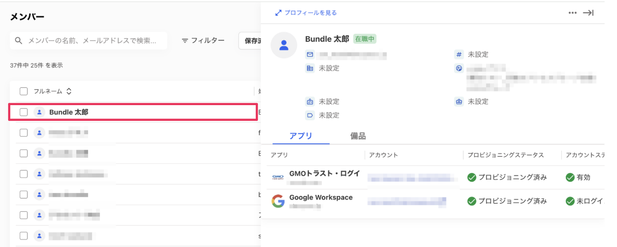
Task: Click the large profile avatar in panel
Action: 283,45
